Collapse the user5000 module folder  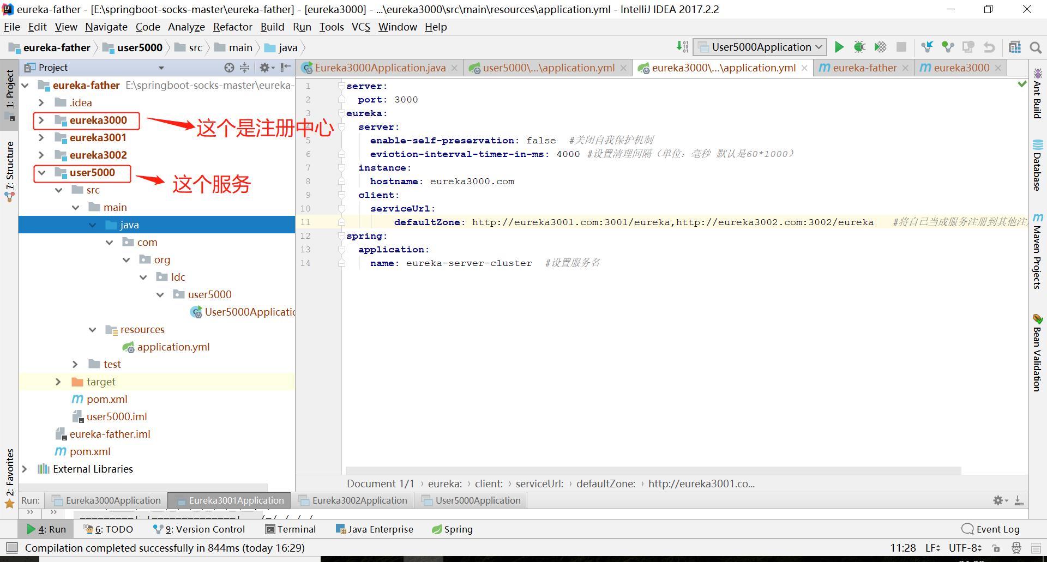41,172
